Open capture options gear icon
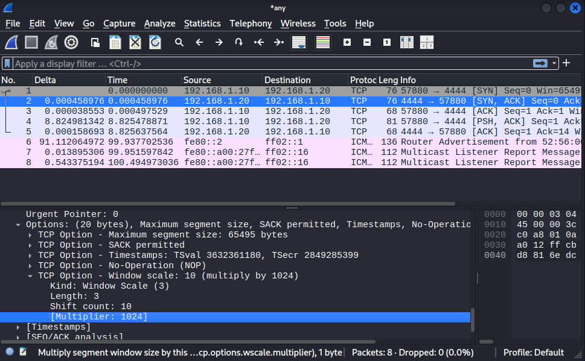The height and width of the screenshot is (361, 585). (x=71, y=42)
